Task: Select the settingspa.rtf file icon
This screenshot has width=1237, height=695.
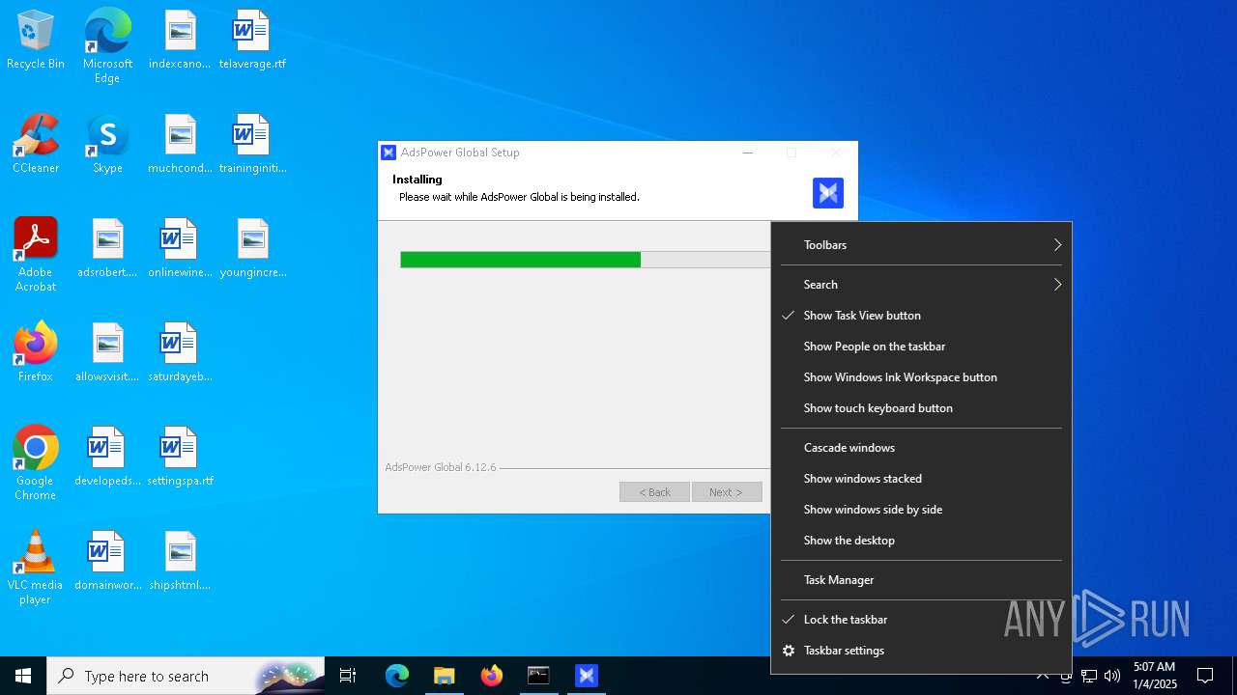Action: (180, 458)
